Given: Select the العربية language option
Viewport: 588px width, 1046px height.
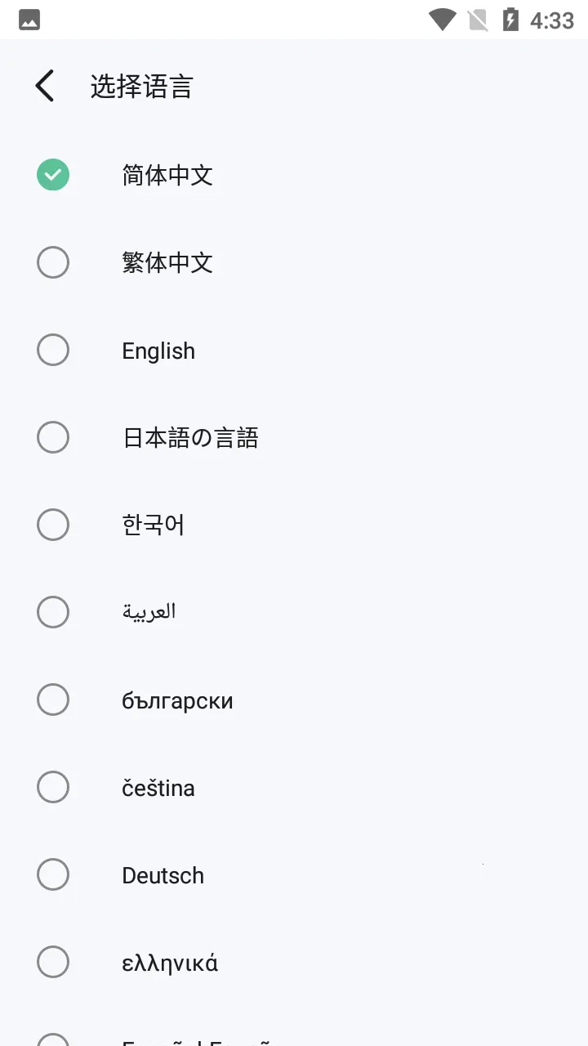Looking at the screenshot, I should 149,612.
